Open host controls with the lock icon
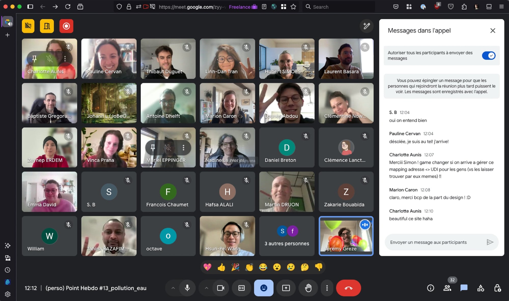 point(498,288)
